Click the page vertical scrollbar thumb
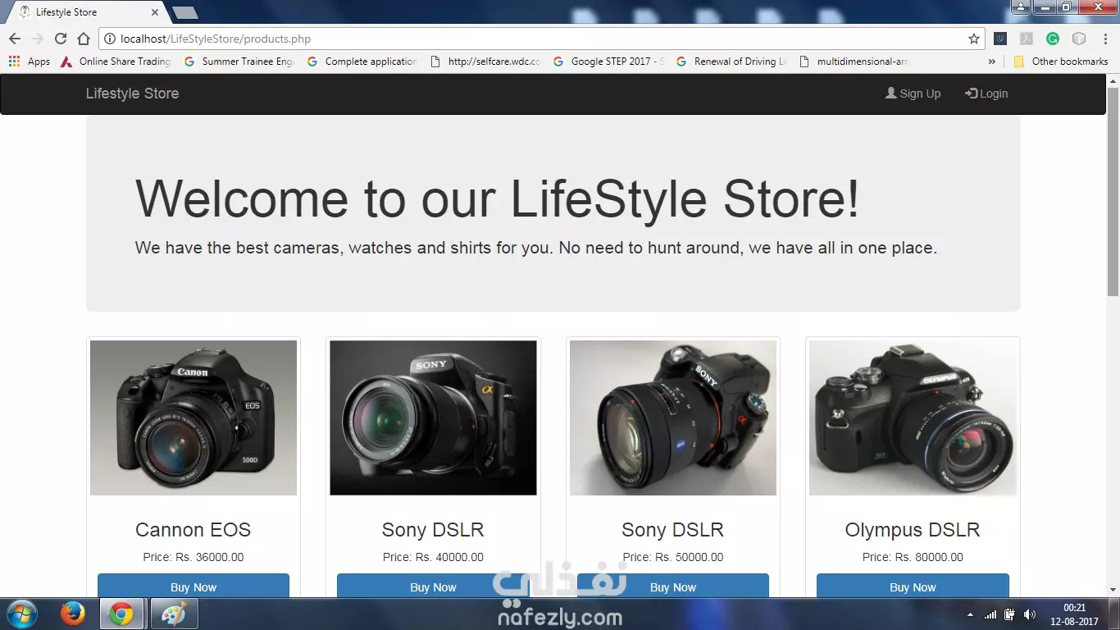 pyautogui.click(x=1113, y=191)
